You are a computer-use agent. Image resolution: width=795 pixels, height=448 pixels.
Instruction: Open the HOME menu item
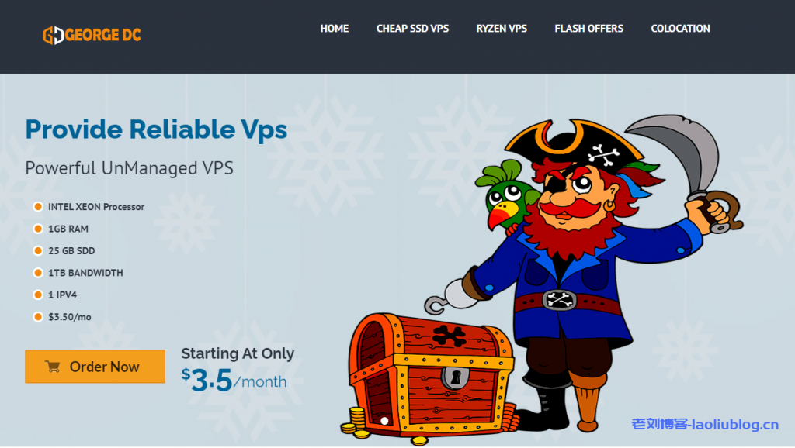tap(334, 29)
